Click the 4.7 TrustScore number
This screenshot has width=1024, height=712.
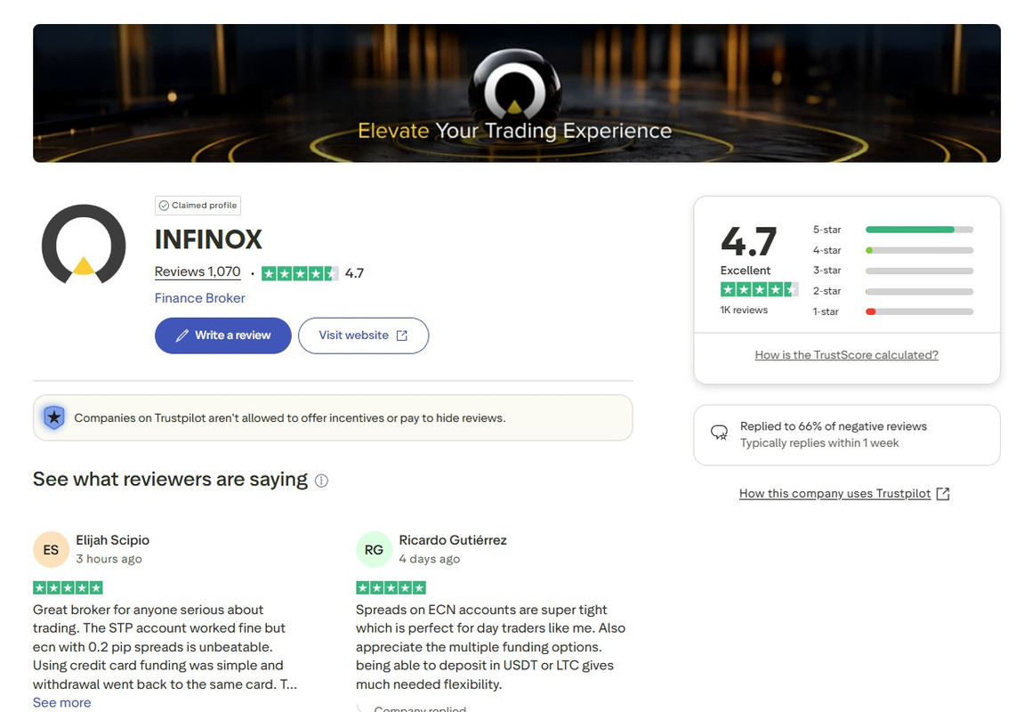[x=748, y=241]
